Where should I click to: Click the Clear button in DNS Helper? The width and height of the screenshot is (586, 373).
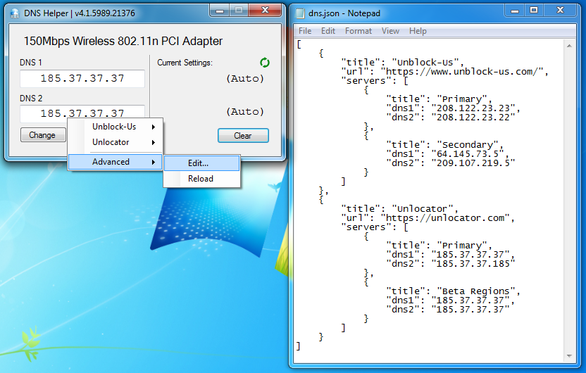[243, 136]
